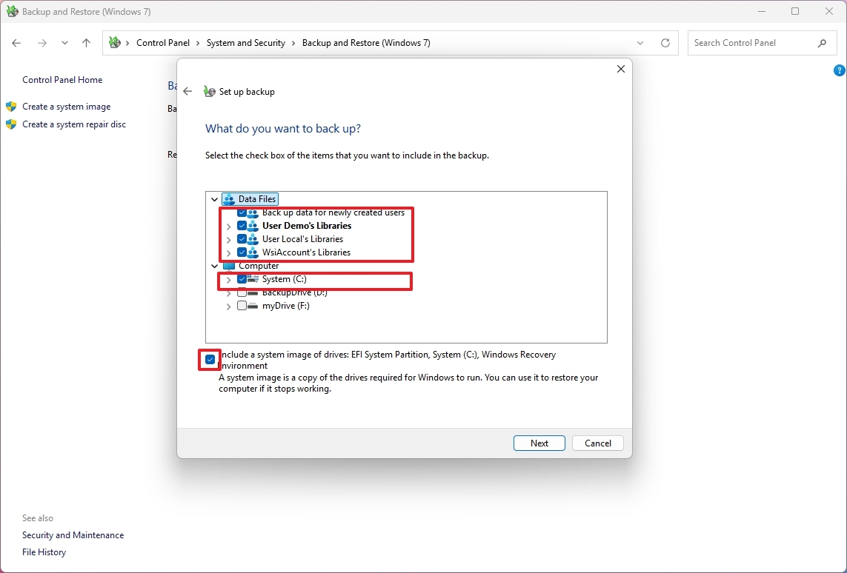Click the myDrive (F:) drive icon
847x573 pixels.
click(253, 306)
